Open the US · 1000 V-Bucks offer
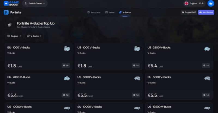 point(108,57)
